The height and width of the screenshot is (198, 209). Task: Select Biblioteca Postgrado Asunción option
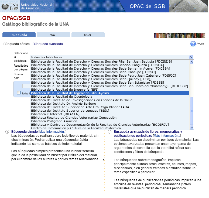point(109,121)
